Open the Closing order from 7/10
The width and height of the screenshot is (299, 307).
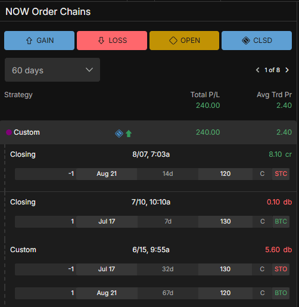pos(151,202)
